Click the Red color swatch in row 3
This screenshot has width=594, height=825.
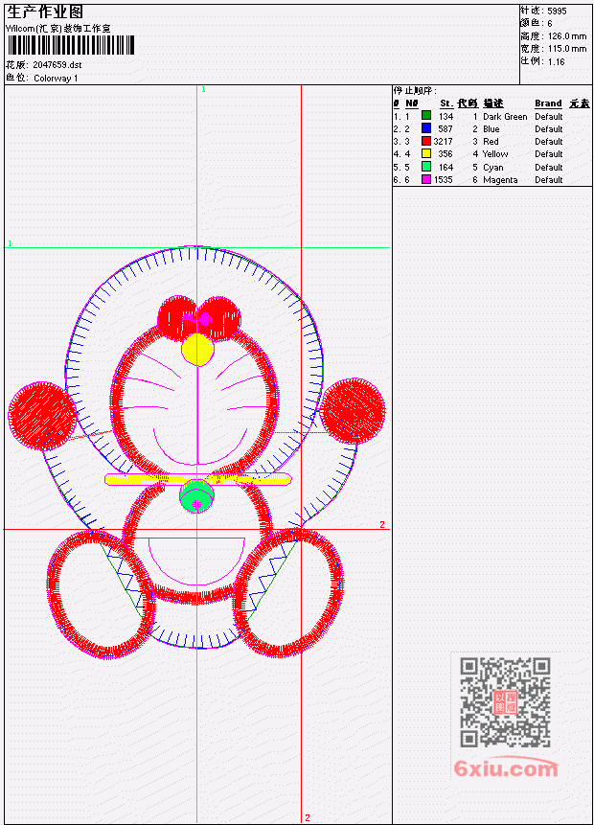[x=426, y=141]
